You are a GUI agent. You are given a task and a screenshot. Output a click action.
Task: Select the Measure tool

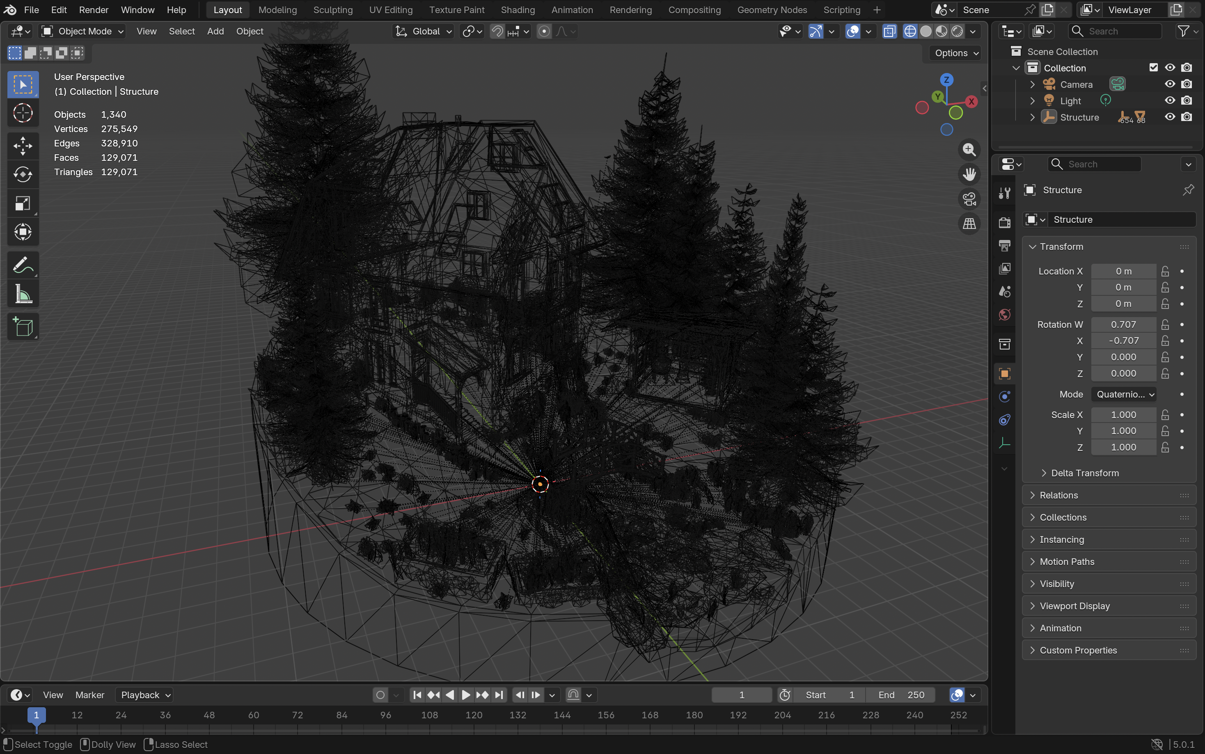23,294
